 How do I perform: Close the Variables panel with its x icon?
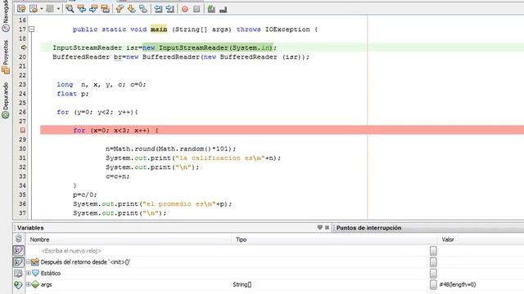pos(327,228)
